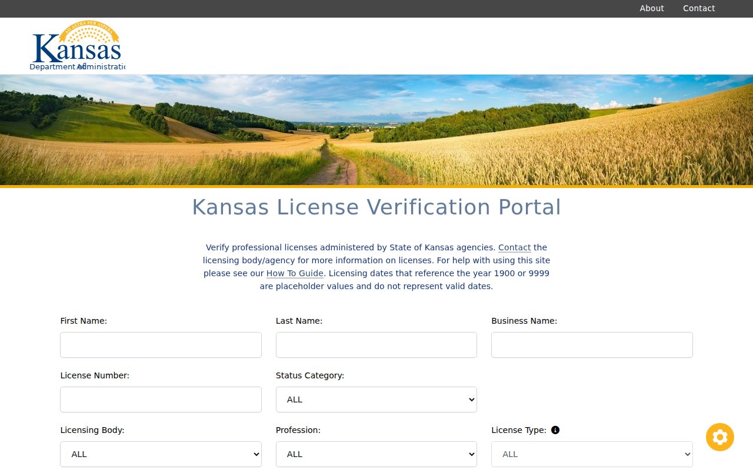Click the Kansas Department of Administration logo
Screen dimensions: 753x470
(77, 46)
